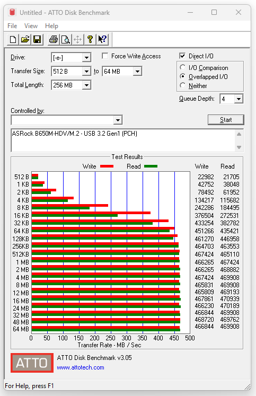Screen dimensions: 256x396
Task: Start the benchmark with Start button
Action: coord(226,120)
